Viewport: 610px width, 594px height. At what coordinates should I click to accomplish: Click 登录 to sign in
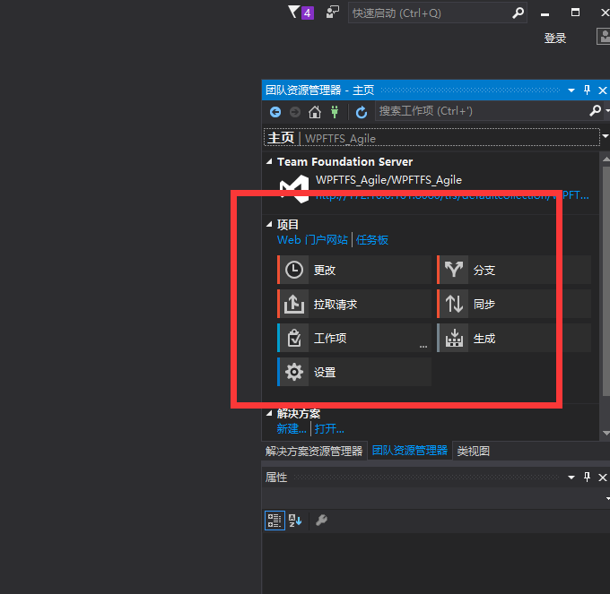pos(554,38)
